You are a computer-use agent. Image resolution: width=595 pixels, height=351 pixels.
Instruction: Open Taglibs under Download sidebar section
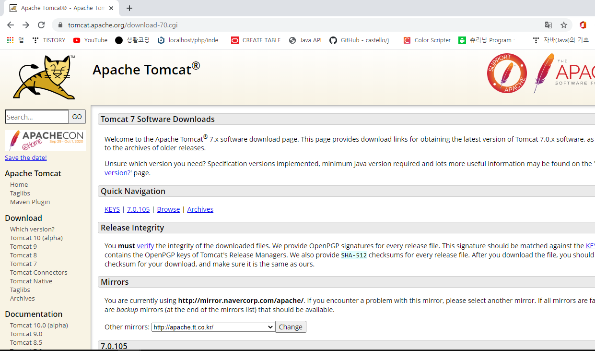[20, 290]
